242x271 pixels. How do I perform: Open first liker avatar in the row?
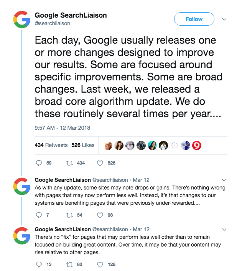click(108, 145)
